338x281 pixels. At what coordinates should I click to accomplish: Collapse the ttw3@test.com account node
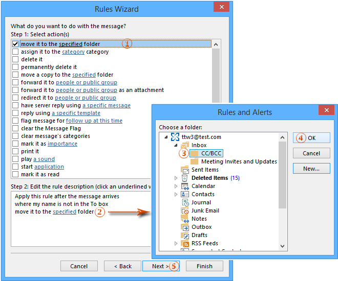click(x=166, y=137)
